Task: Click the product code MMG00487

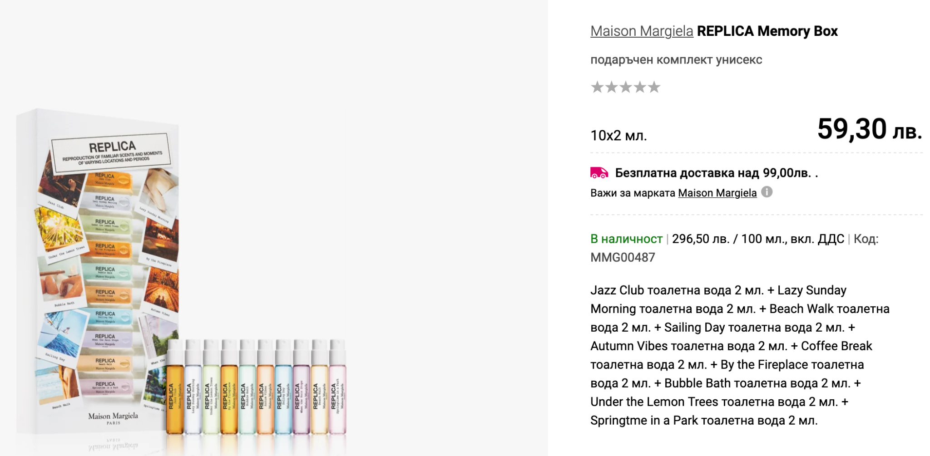Action: tap(622, 257)
